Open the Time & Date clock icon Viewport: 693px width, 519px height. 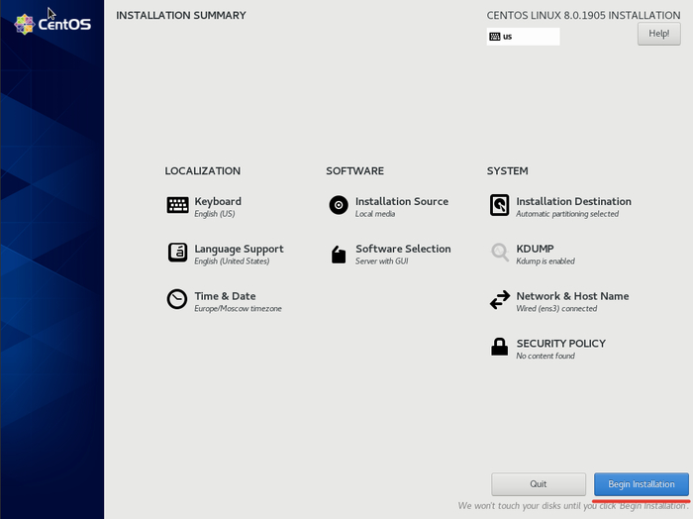click(177, 299)
